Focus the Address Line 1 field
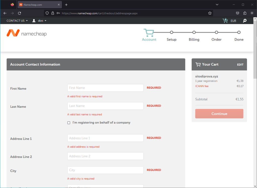 [x=105, y=138]
